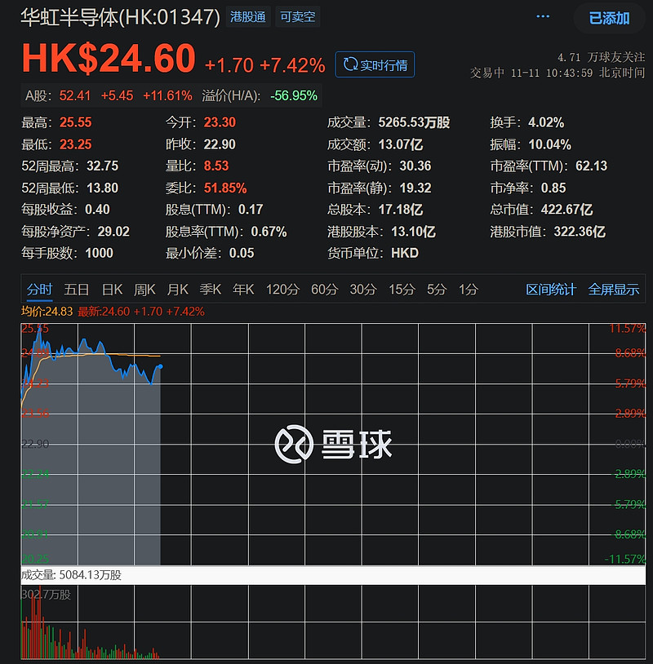Screen dimensions: 653x664
Task: Switch to the 月K chart tab
Action: pyautogui.click(x=177, y=290)
